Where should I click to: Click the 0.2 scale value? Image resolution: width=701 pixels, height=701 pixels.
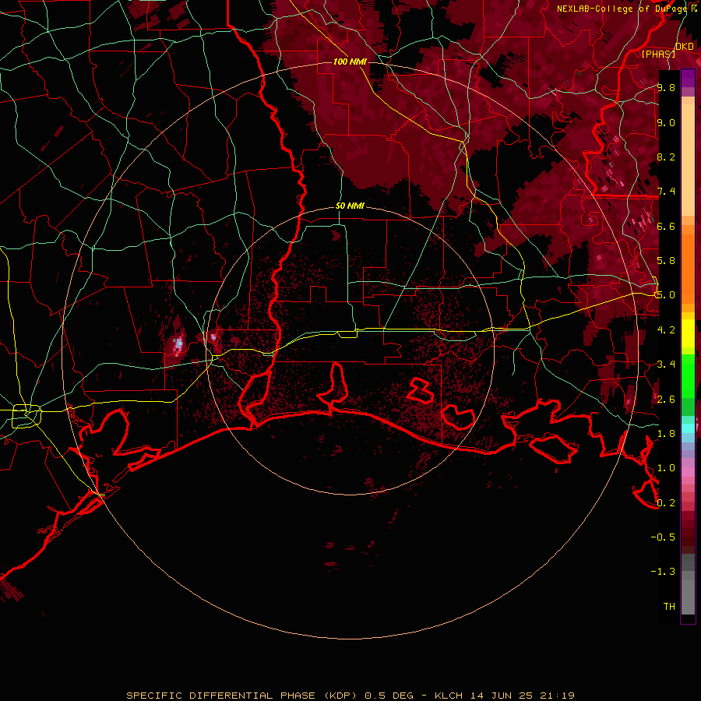pyautogui.click(x=666, y=503)
